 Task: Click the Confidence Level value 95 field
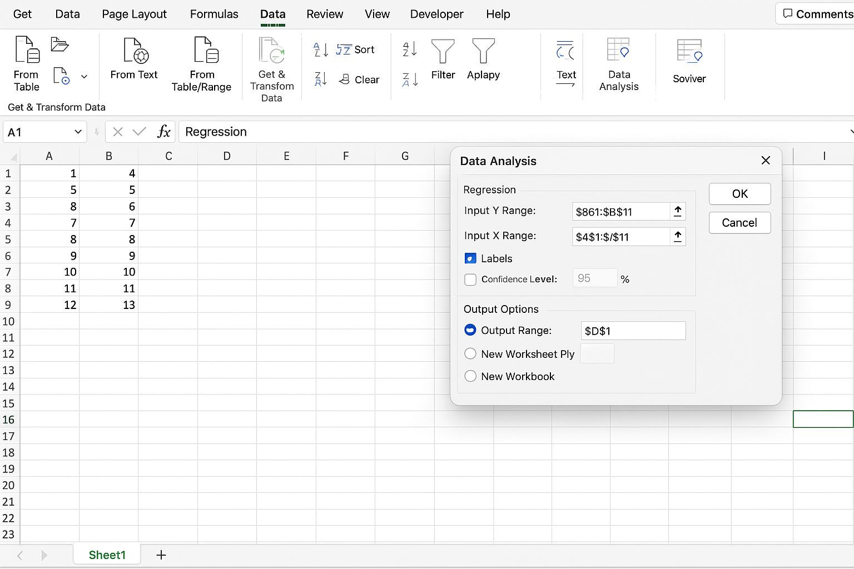point(595,278)
